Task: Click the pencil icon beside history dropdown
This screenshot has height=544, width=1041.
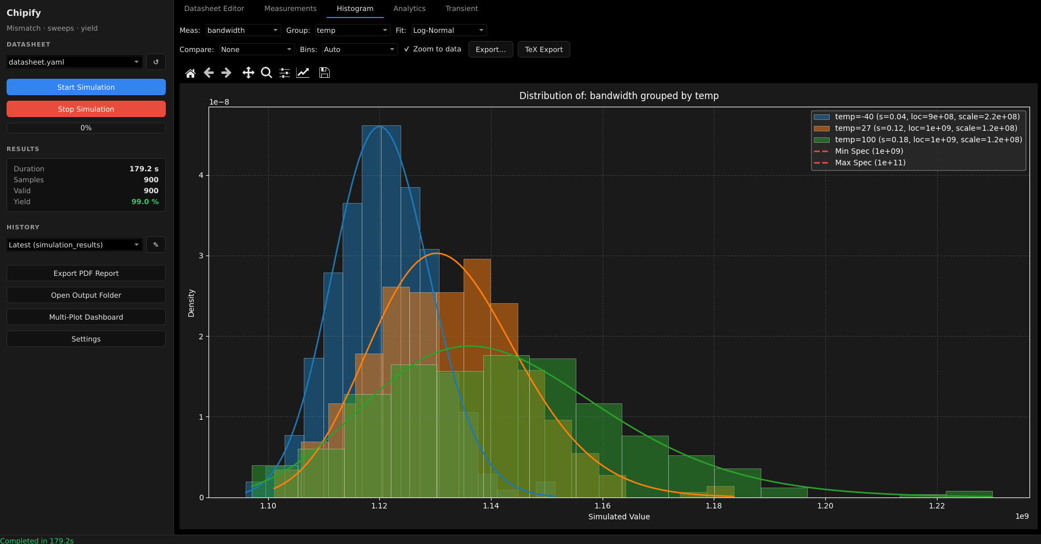Action: (156, 245)
